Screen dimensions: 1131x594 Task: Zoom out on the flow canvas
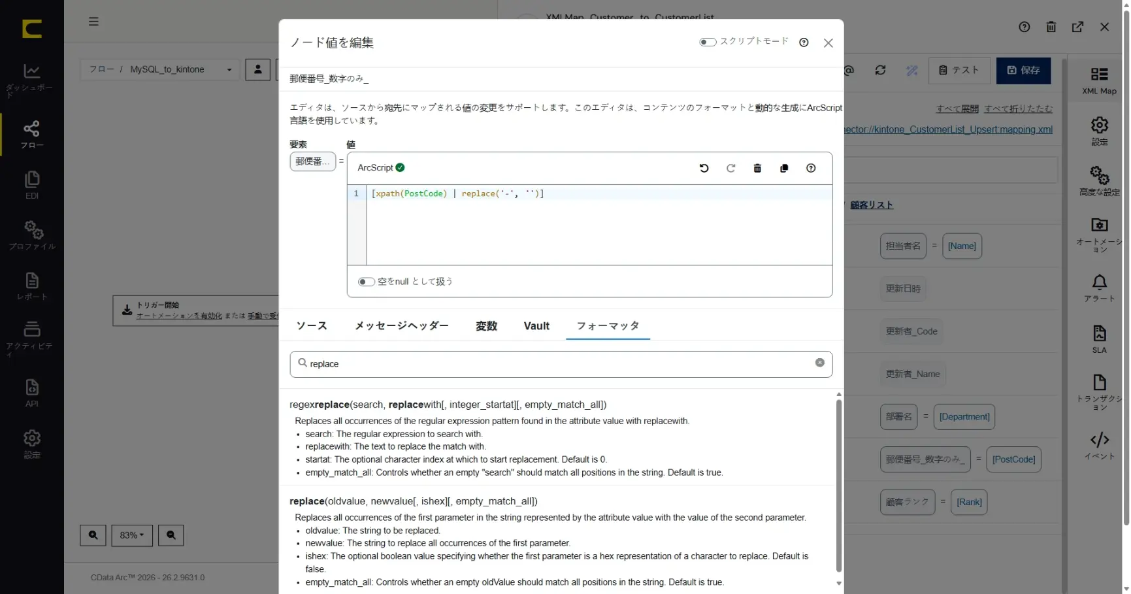point(171,535)
